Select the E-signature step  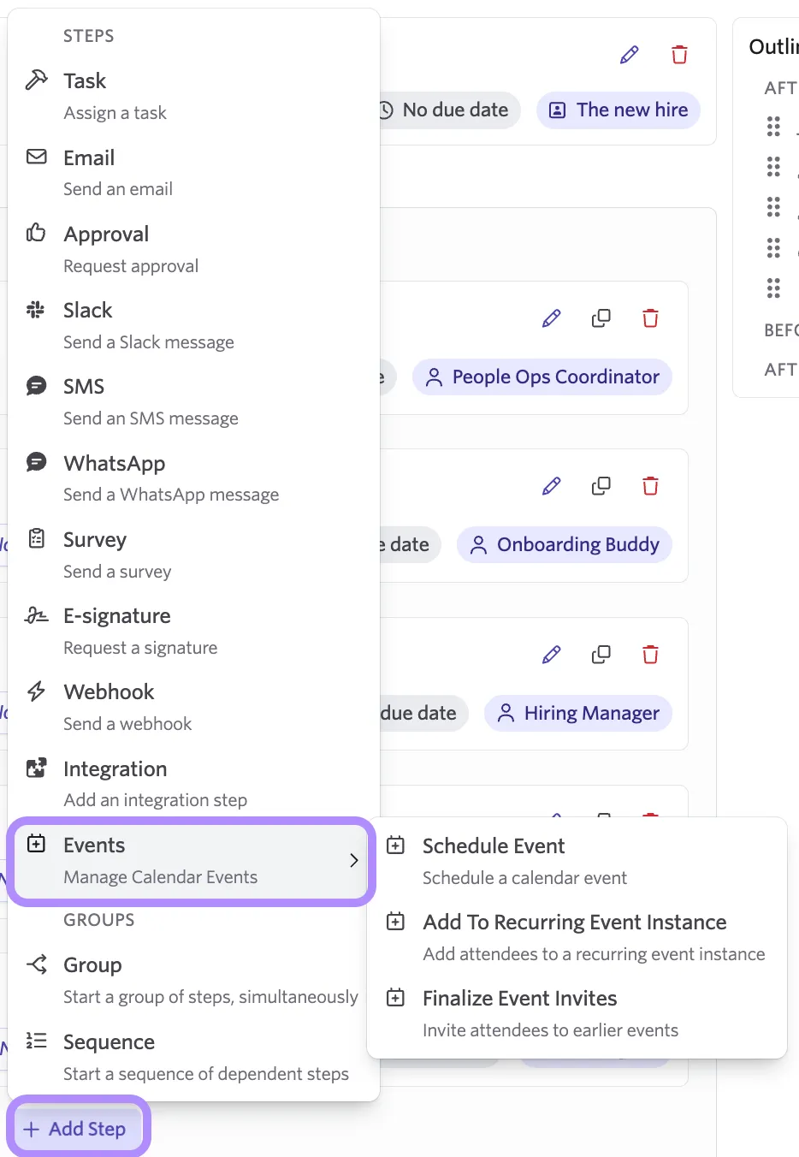pyautogui.click(x=193, y=631)
